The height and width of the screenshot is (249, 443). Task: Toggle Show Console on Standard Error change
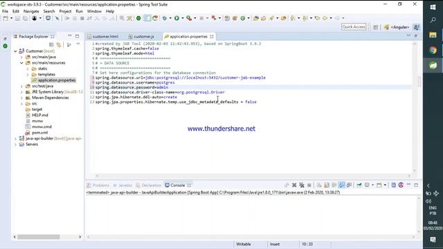[x=349, y=185]
